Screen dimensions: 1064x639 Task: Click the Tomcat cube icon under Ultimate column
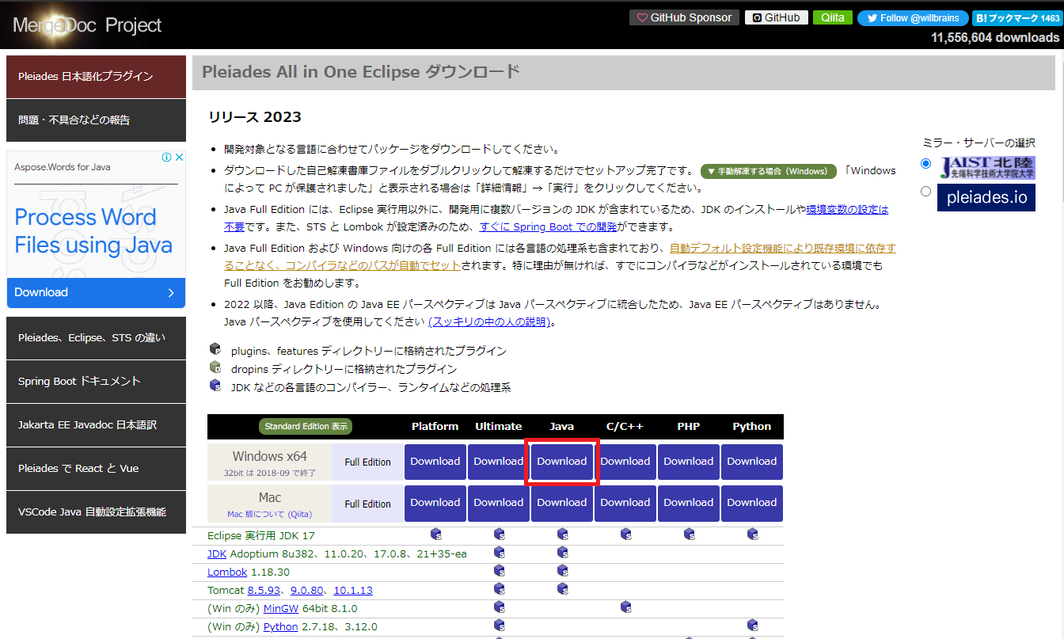click(499, 589)
